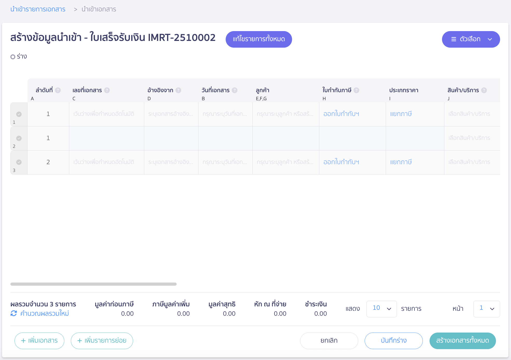This screenshot has height=360, width=511.
Task: Click the hamburger icon inside ตัวเลือก button
Action: (453, 39)
